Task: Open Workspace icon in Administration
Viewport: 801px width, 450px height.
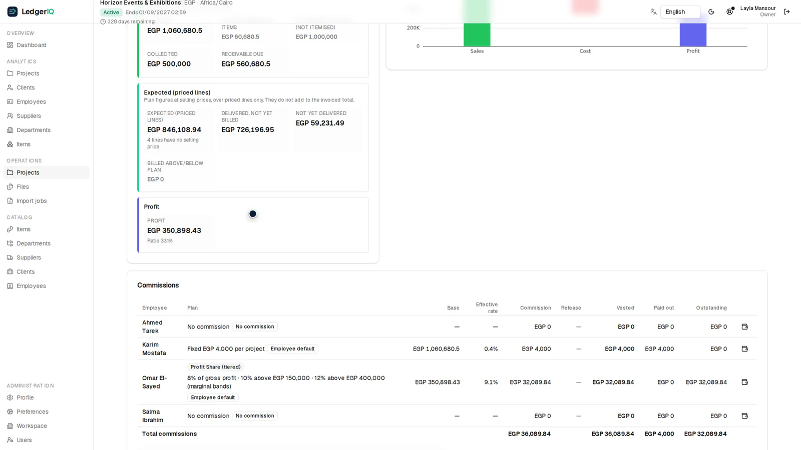Action: [10, 426]
